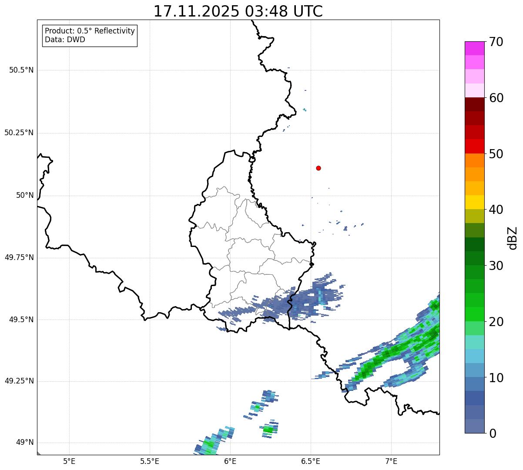Click the red radar station marker
This screenshot has width=523, height=470.
[318, 168]
